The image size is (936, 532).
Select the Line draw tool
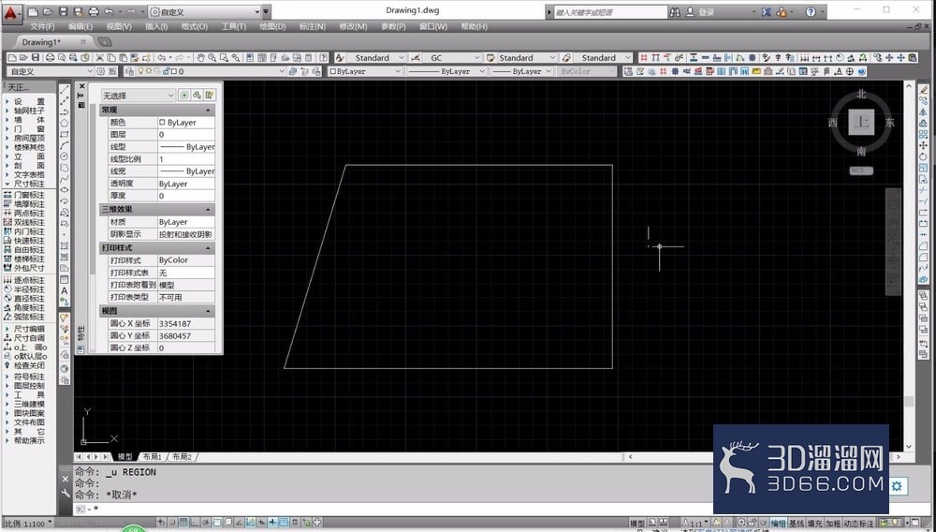point(65,90)
